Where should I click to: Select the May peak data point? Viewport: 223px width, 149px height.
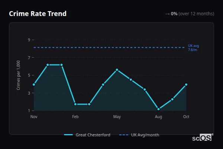pyautogui.click(x=117, y=70)
